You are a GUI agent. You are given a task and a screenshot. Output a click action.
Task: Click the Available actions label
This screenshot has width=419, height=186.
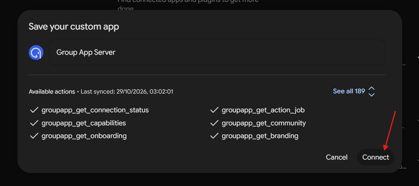point(52,92)
